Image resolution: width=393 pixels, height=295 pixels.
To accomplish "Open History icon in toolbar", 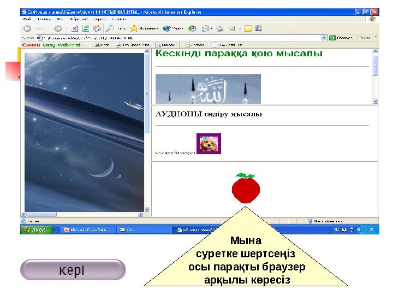I will [x=192, y=28].
